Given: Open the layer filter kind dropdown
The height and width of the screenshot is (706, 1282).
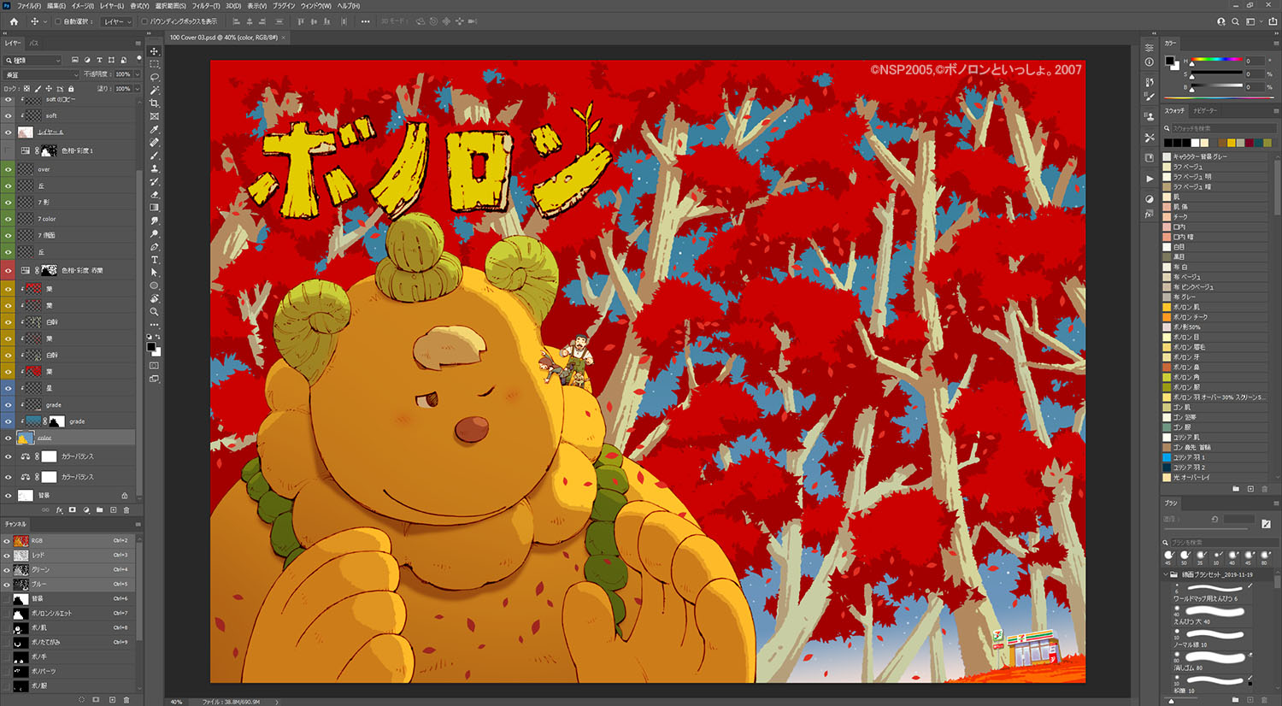Looking at the screenshot, I should point(33,61).
